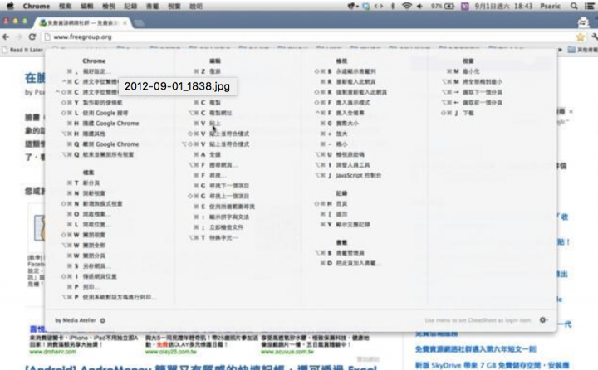Image resolution: width=598 pixels, height=370 pixels.
Task: Open the Chrome menu in the menu bar
Action: [x=37, y=6]
